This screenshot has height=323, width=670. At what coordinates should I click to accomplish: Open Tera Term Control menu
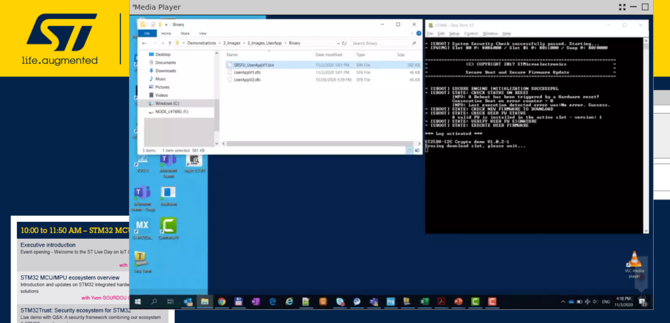tap(471, 34)
